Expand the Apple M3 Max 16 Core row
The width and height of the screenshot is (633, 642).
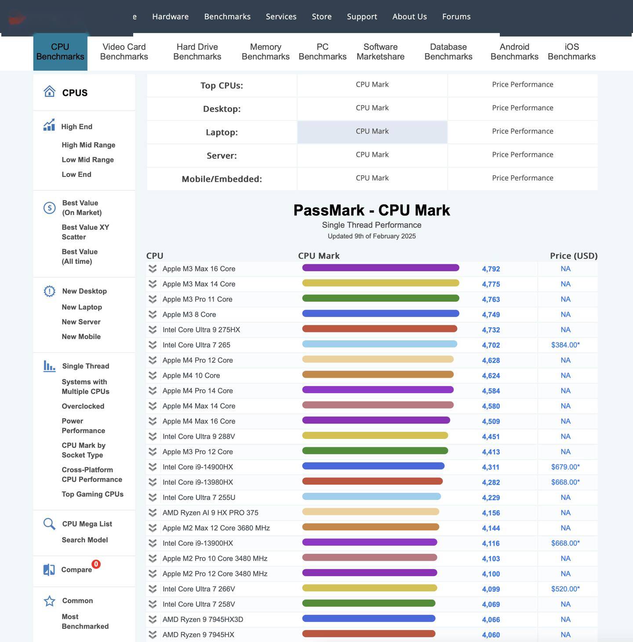click(153, 269)
